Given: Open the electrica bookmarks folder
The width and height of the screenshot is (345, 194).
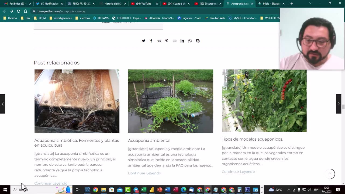Looking at the screenshot, I should (82, 18).
